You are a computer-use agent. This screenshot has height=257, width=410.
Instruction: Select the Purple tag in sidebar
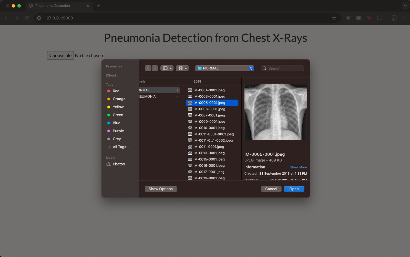118,131
